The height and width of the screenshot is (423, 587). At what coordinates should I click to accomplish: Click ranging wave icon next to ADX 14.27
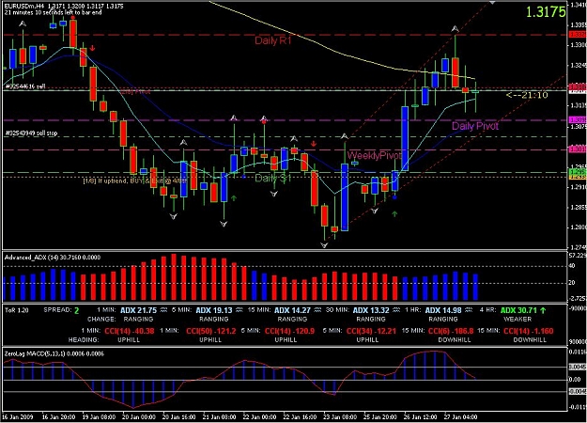tap(317, 310)
